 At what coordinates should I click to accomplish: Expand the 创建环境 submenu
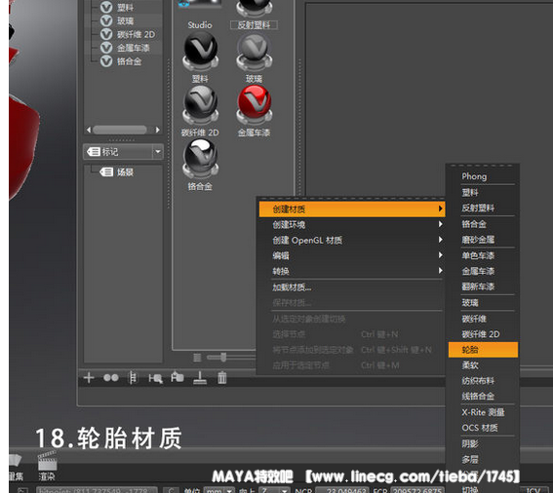click(352, 224)
